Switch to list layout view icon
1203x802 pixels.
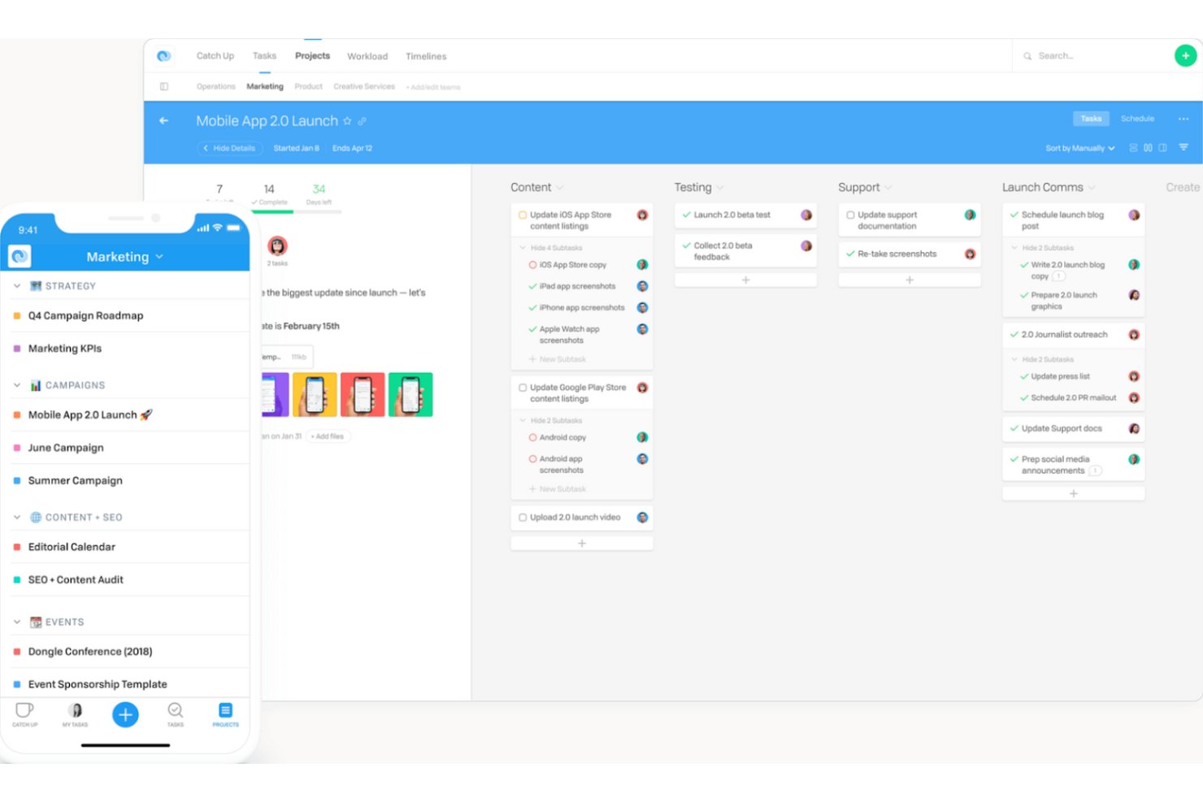point(1133,148)
